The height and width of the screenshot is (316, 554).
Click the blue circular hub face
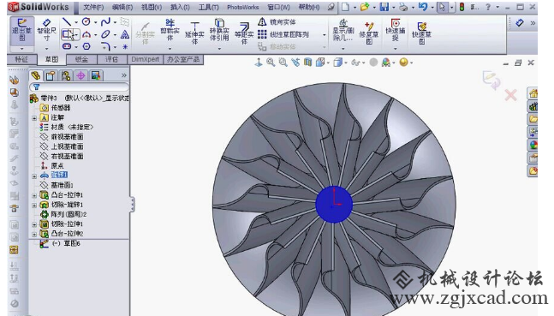[x=334, y=204]
